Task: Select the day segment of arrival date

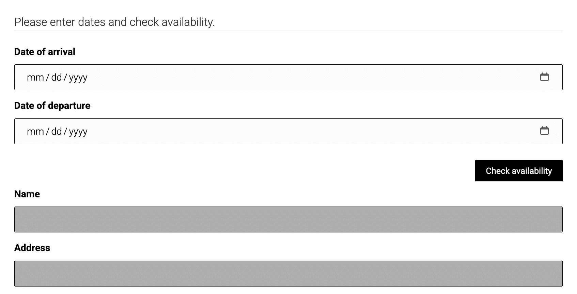Action: tap(57, 78)
